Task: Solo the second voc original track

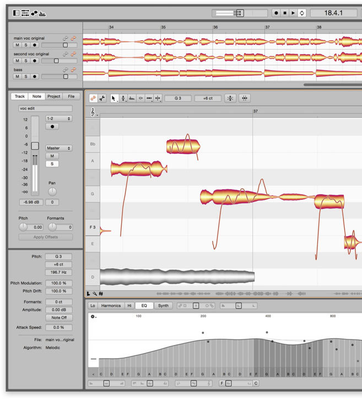Action: coord(26,61)
